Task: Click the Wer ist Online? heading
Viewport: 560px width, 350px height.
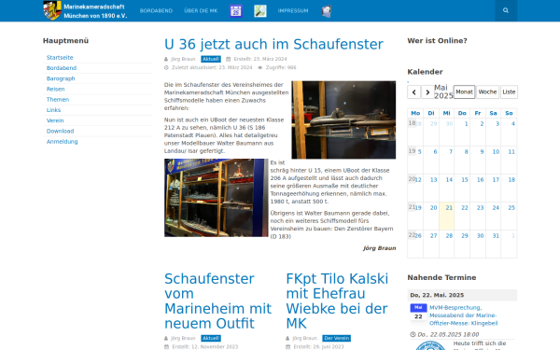Action: click(x=437, y=41)
